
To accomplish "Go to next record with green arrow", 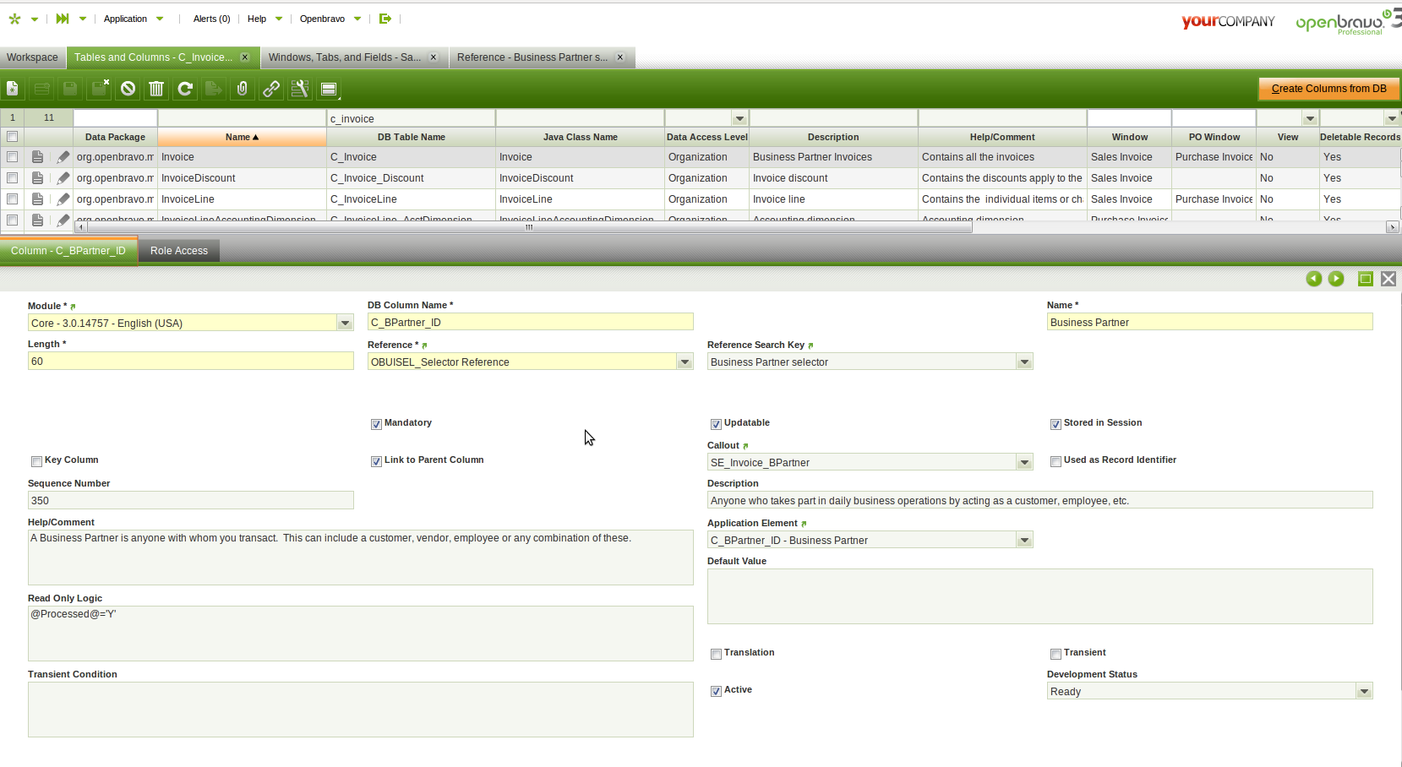I will tap(1336, 279).
